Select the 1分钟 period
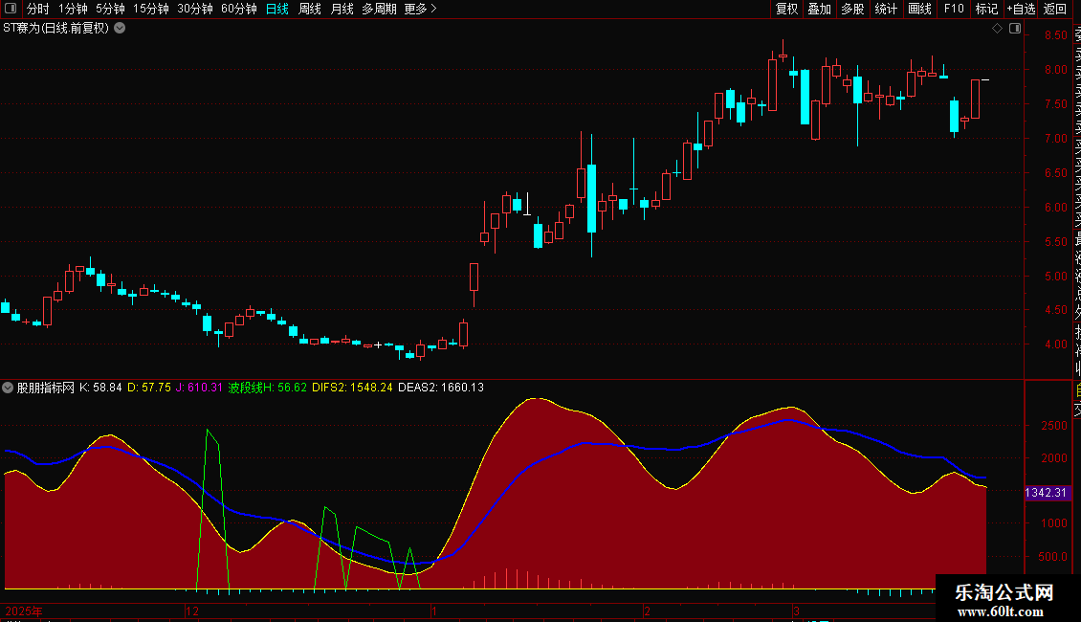 coord(73,9)
